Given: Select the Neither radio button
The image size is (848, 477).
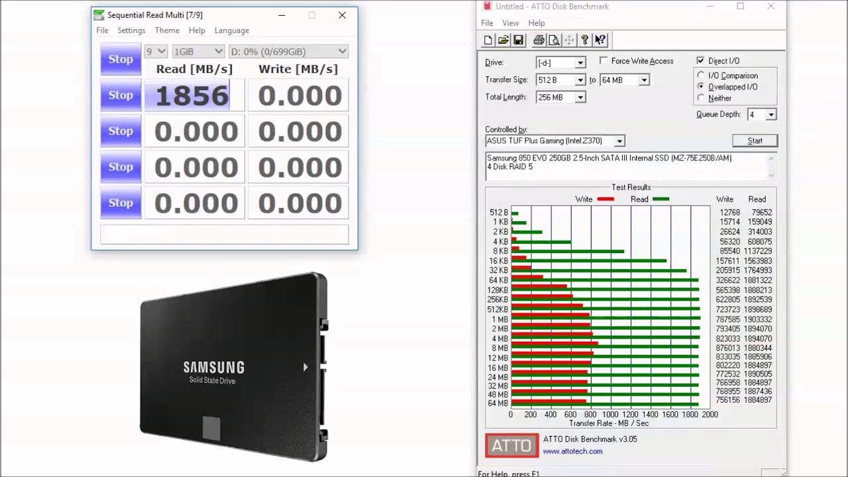Looking at the screenshot, I should pos(701,98).
